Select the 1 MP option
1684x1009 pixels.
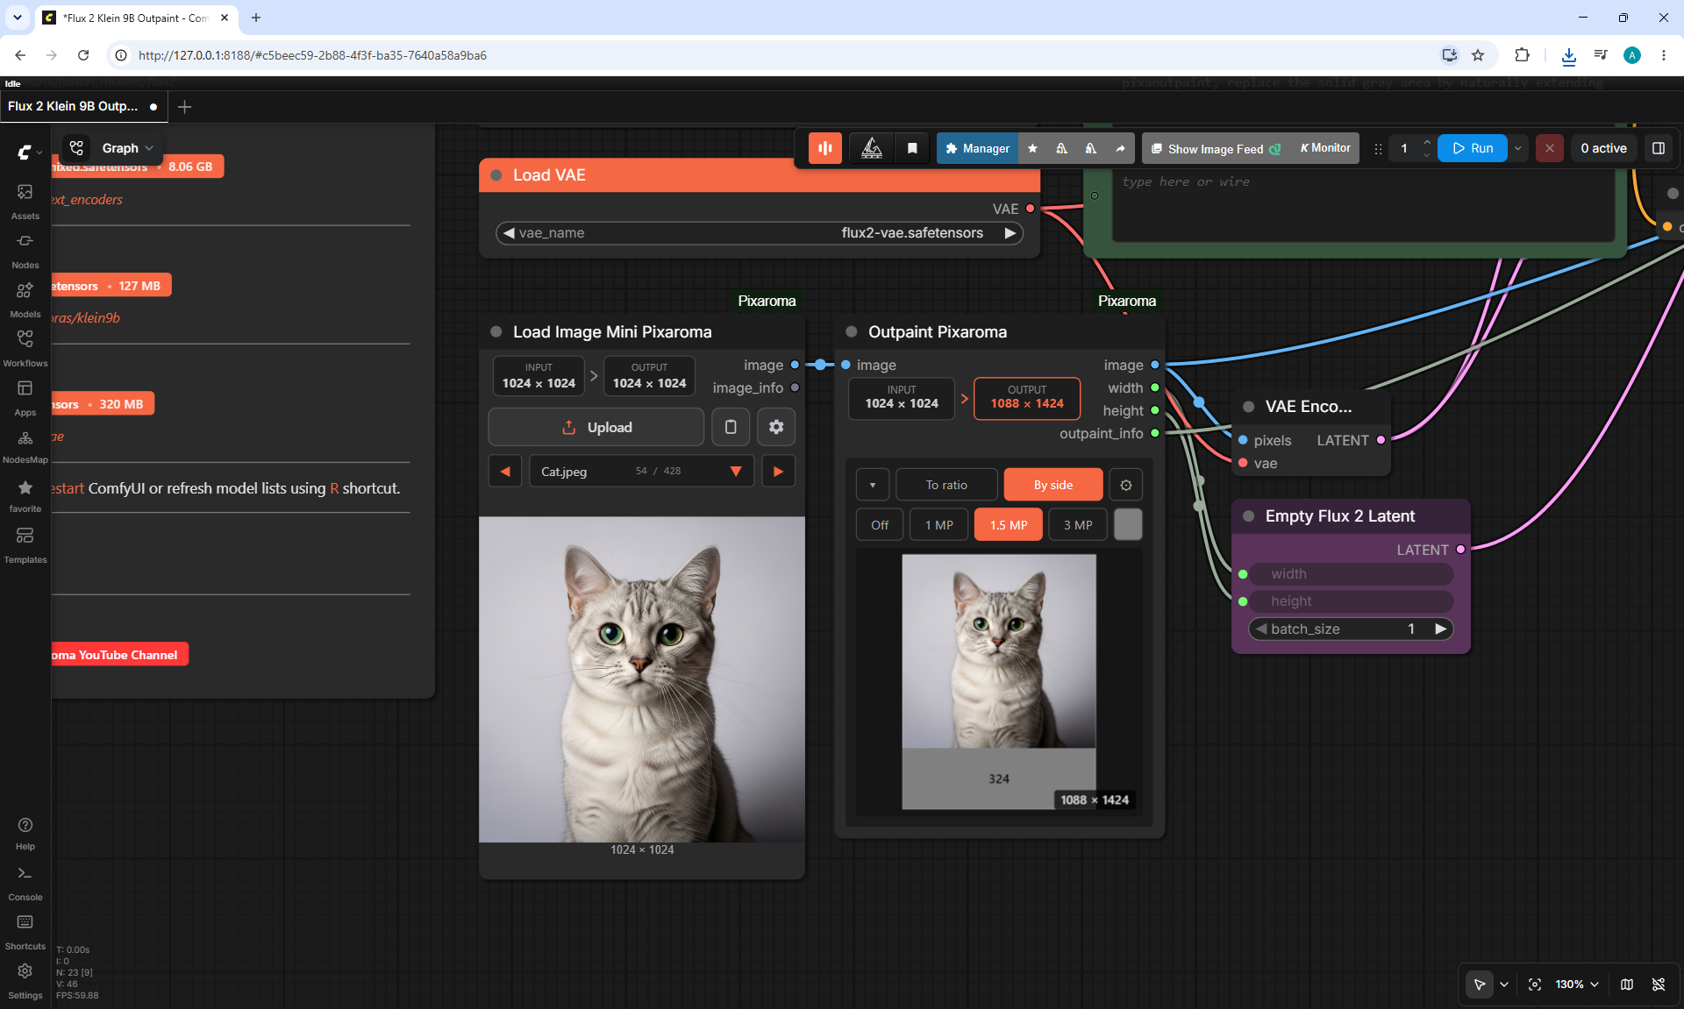point(939,525)
